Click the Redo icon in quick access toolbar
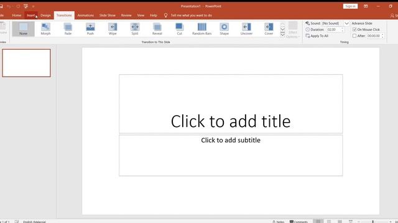398x223 pixels. [18, 6]
